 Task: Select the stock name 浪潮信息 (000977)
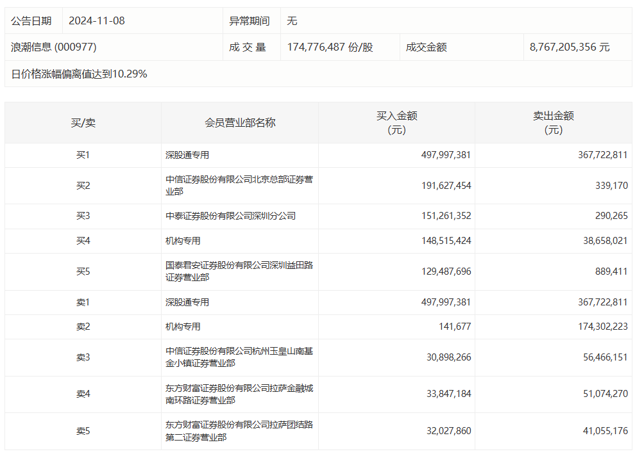[54, 47]
